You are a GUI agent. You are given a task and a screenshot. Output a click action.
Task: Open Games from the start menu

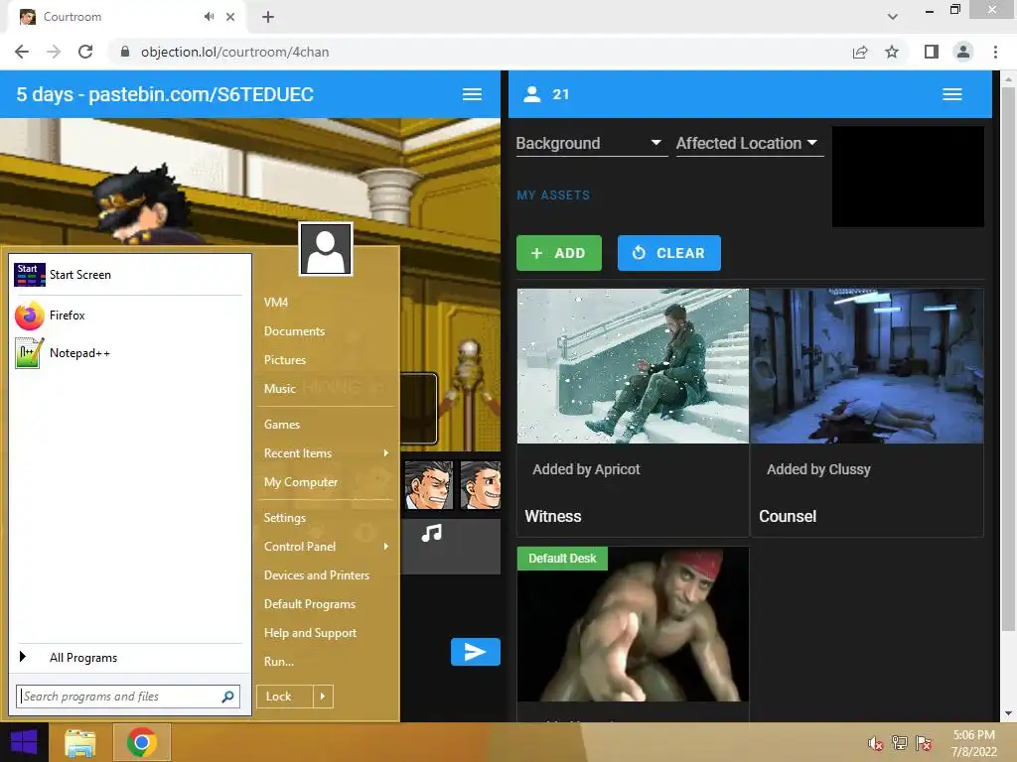point(282,425)
